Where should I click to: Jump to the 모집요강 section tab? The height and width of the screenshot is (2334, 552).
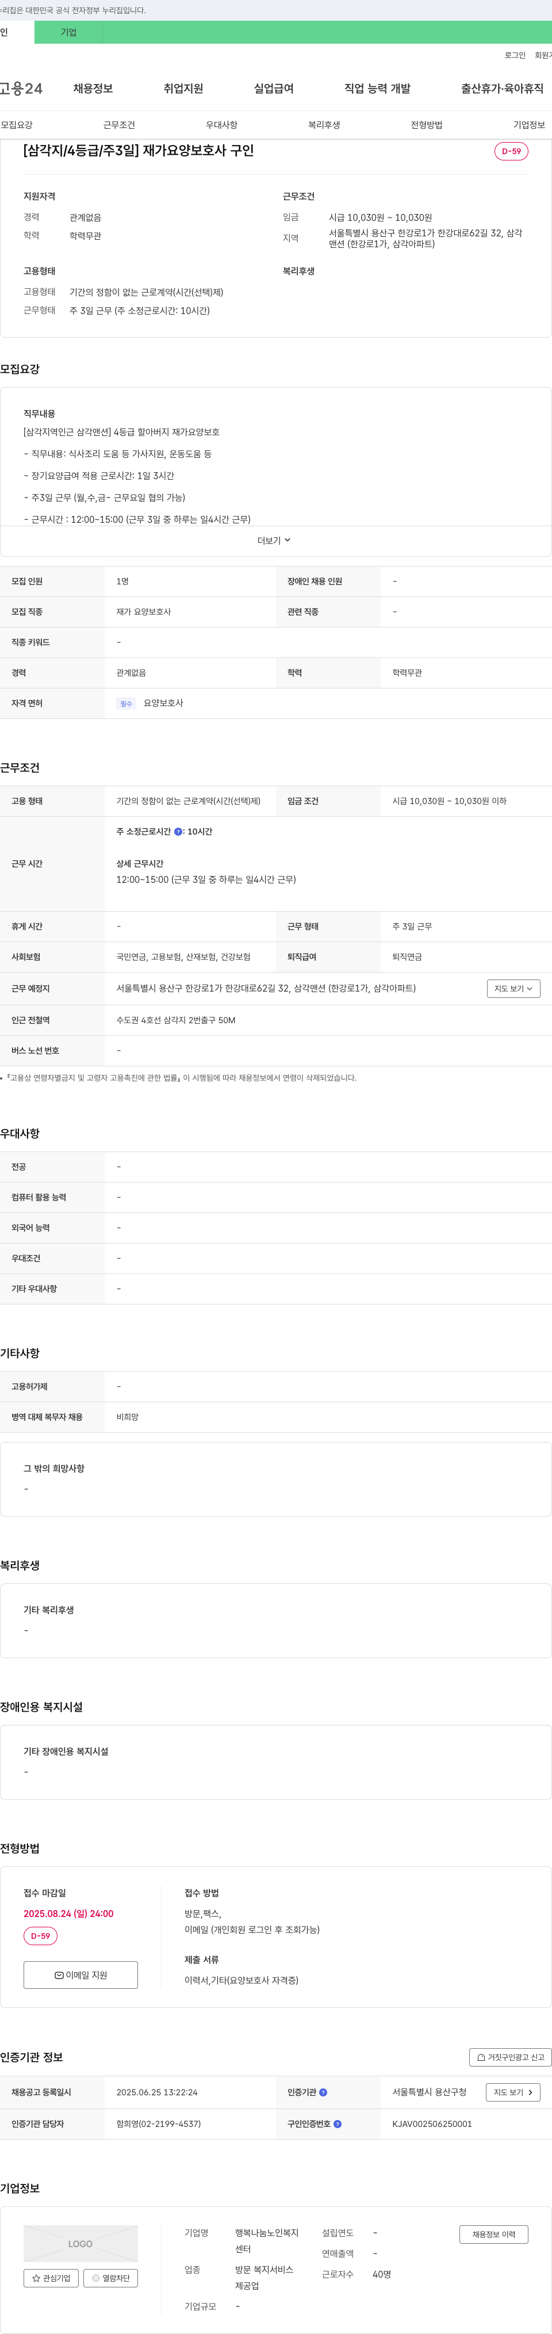[x=16, y=125]
